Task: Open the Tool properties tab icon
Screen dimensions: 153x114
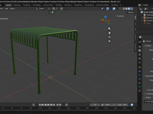Action: click(x=140, y=42)
